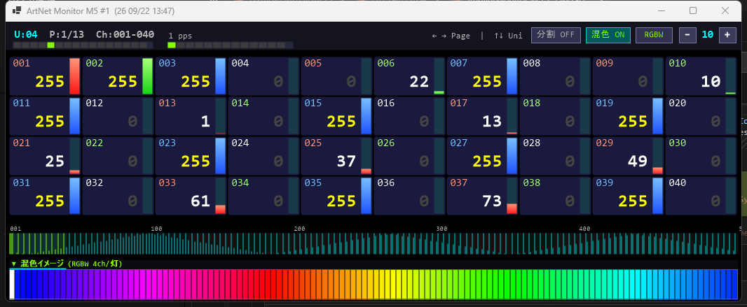The width and height of the screenshot is (747, 307).
Task: Select channel 015 cell showing 255
Action: 337,116
